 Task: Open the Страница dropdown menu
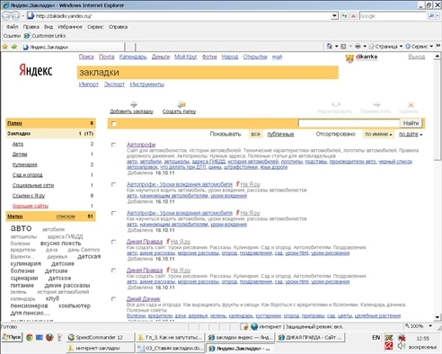385,47
